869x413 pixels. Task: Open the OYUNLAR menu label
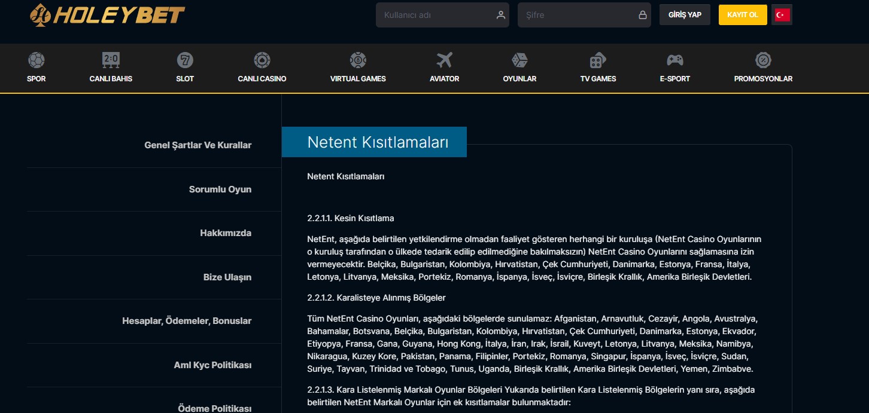click(x=519, y=79)
